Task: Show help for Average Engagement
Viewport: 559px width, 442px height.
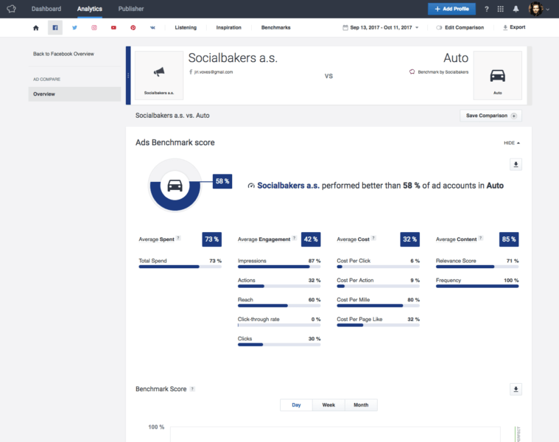Action: [295, 238]
